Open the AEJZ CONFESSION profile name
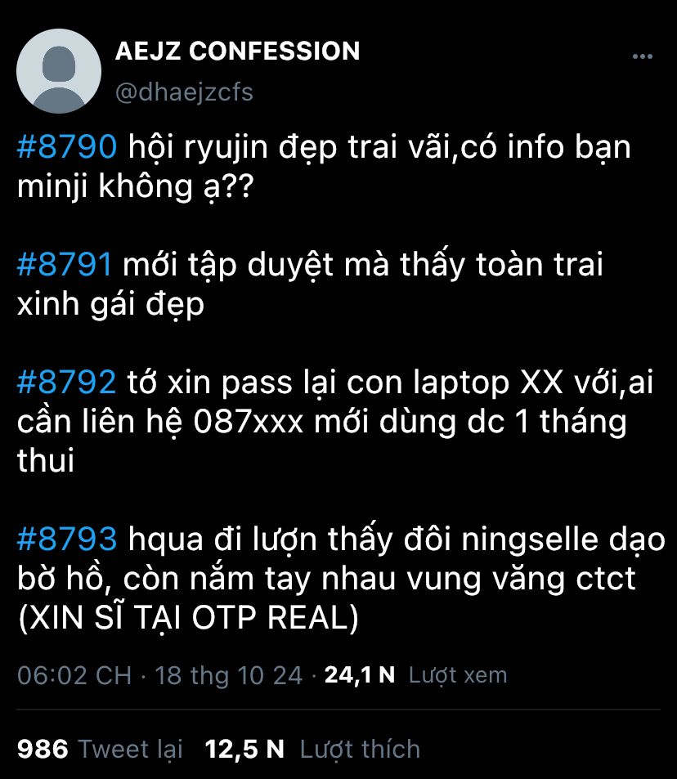 [237, 51]
